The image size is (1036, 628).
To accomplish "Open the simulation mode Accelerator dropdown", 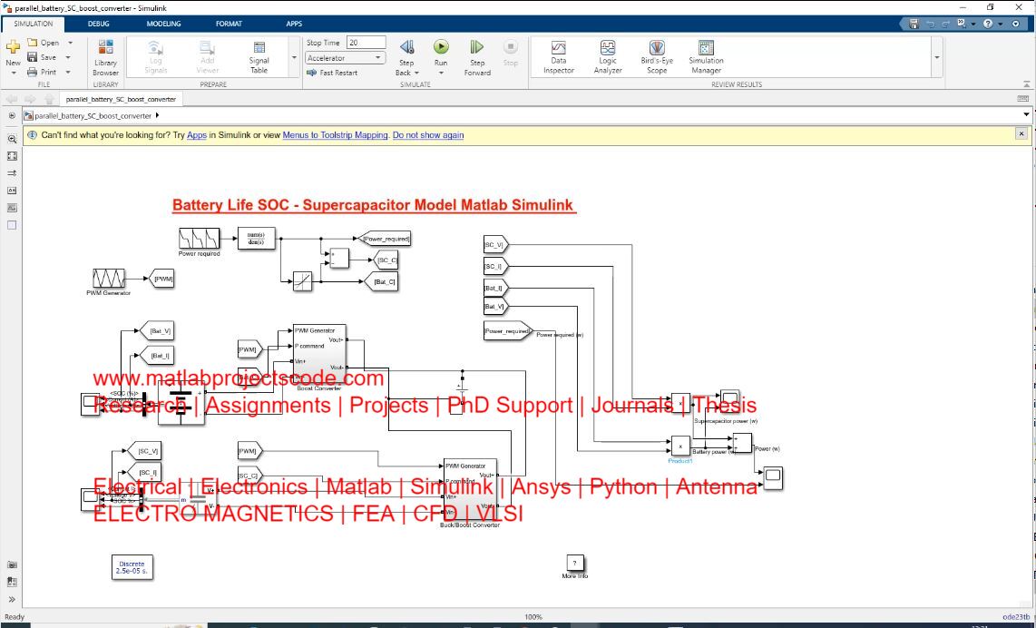I will coord(346,58).
